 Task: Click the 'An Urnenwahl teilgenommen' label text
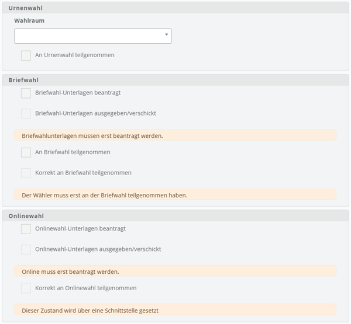(75, 55)
